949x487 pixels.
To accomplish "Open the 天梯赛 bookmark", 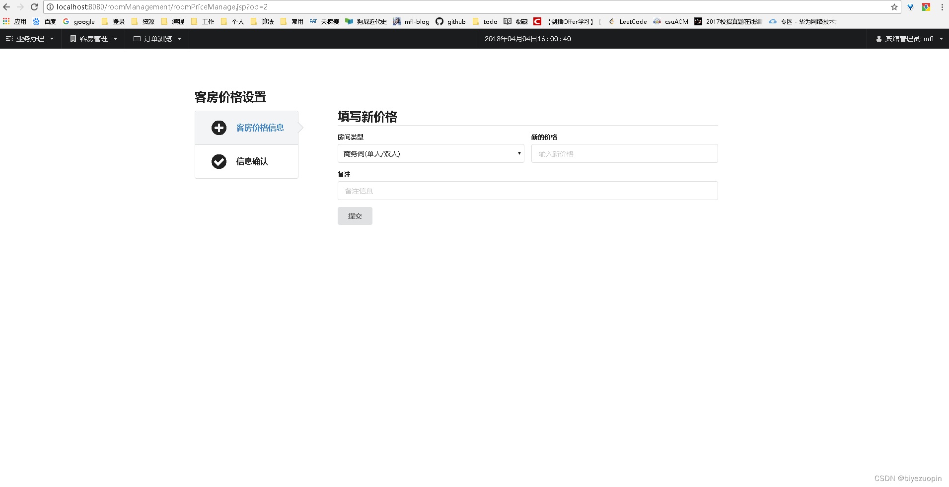I will coord(324,21).
